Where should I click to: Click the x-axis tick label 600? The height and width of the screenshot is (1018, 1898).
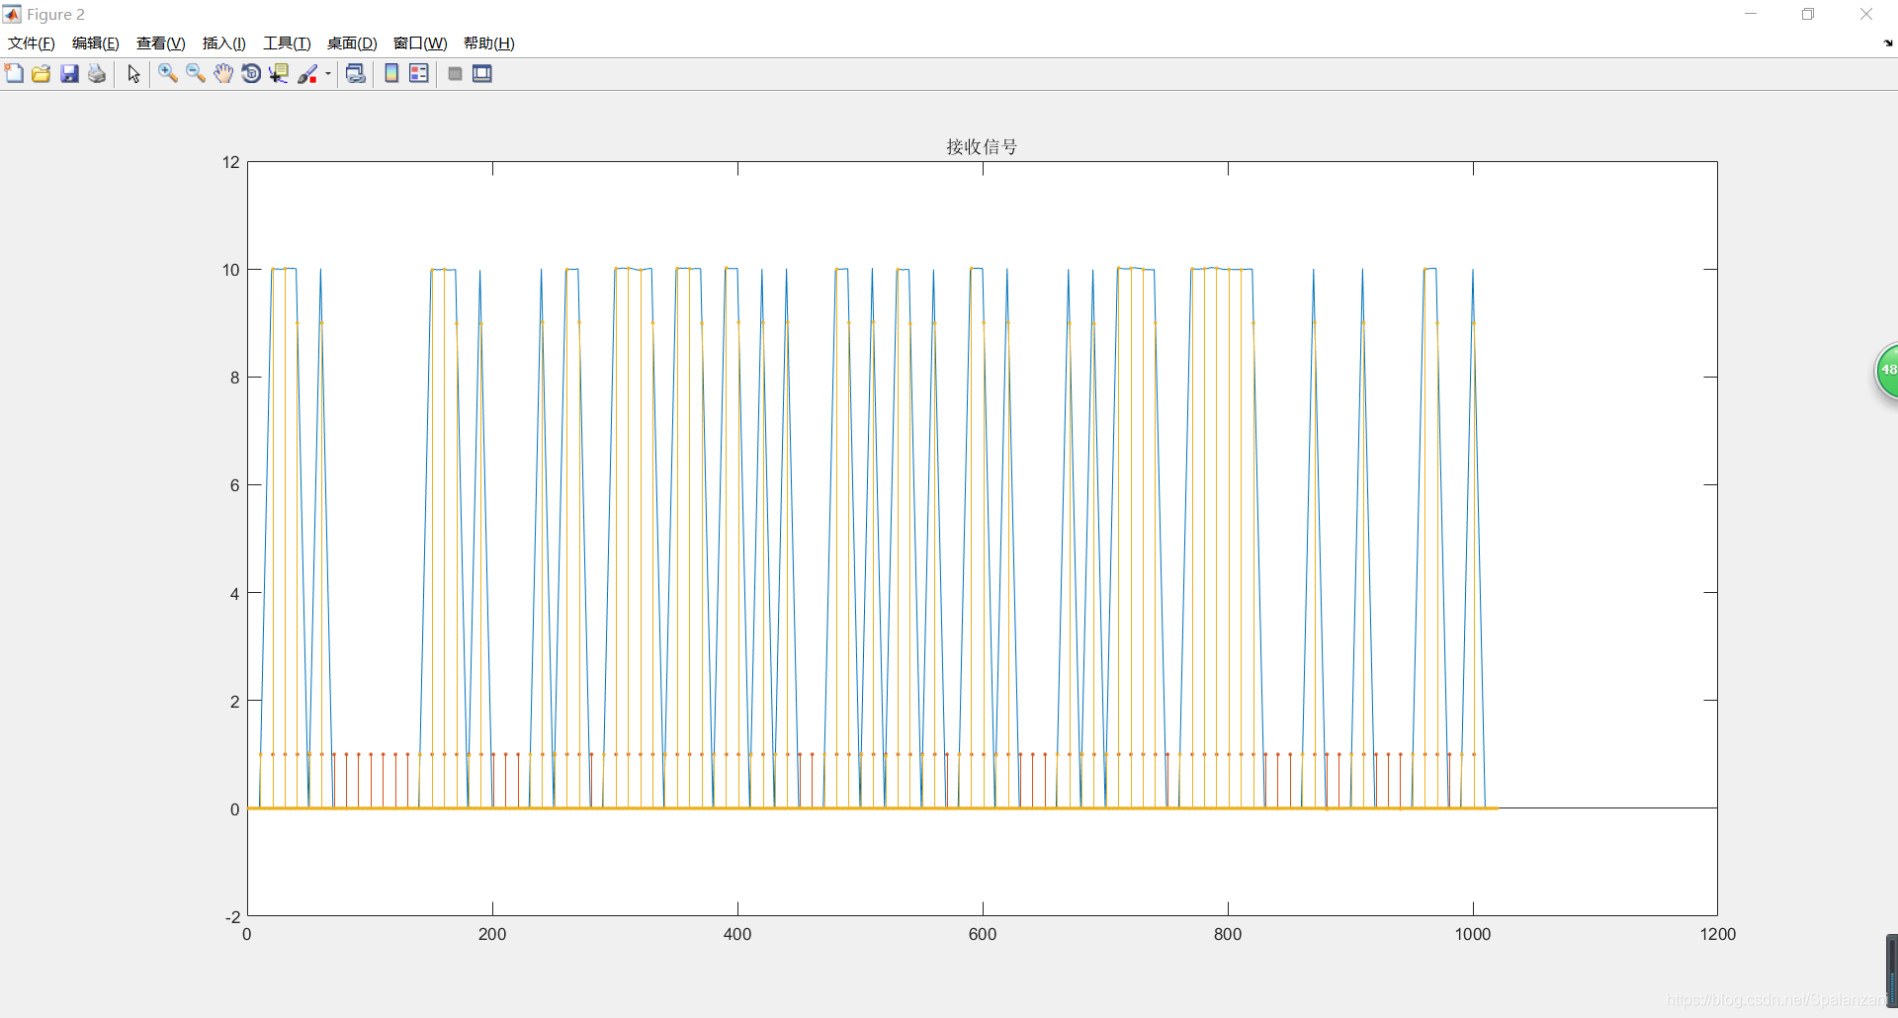983,935
